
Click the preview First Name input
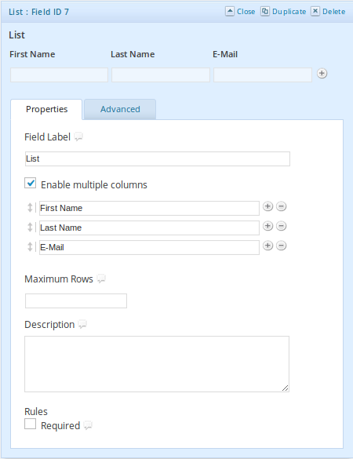tap(59, 75)
